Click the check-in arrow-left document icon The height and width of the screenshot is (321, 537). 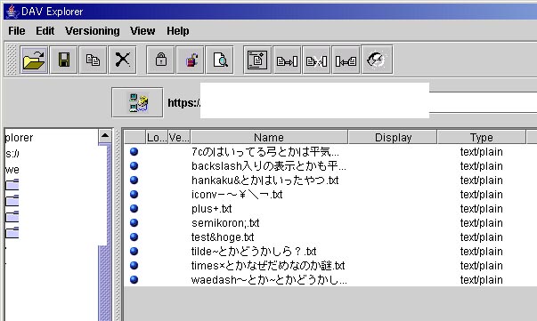coord(346,60)
